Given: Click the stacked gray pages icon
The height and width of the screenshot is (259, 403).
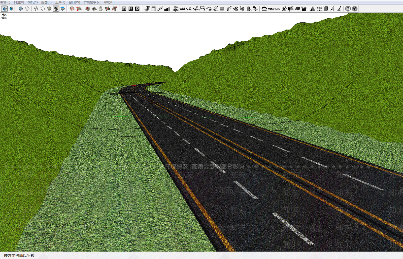Looking at the screenshot, I should 326,9.
